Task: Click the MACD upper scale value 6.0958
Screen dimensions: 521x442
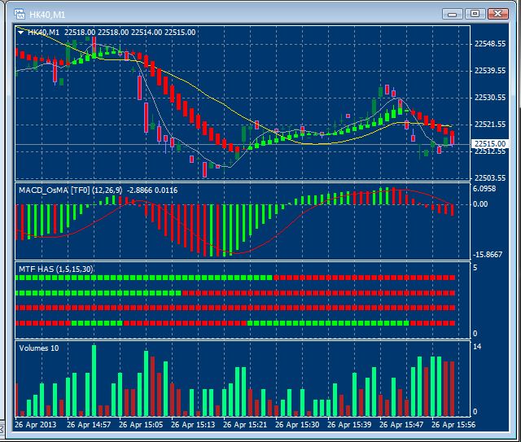Action: pos(484,189)
